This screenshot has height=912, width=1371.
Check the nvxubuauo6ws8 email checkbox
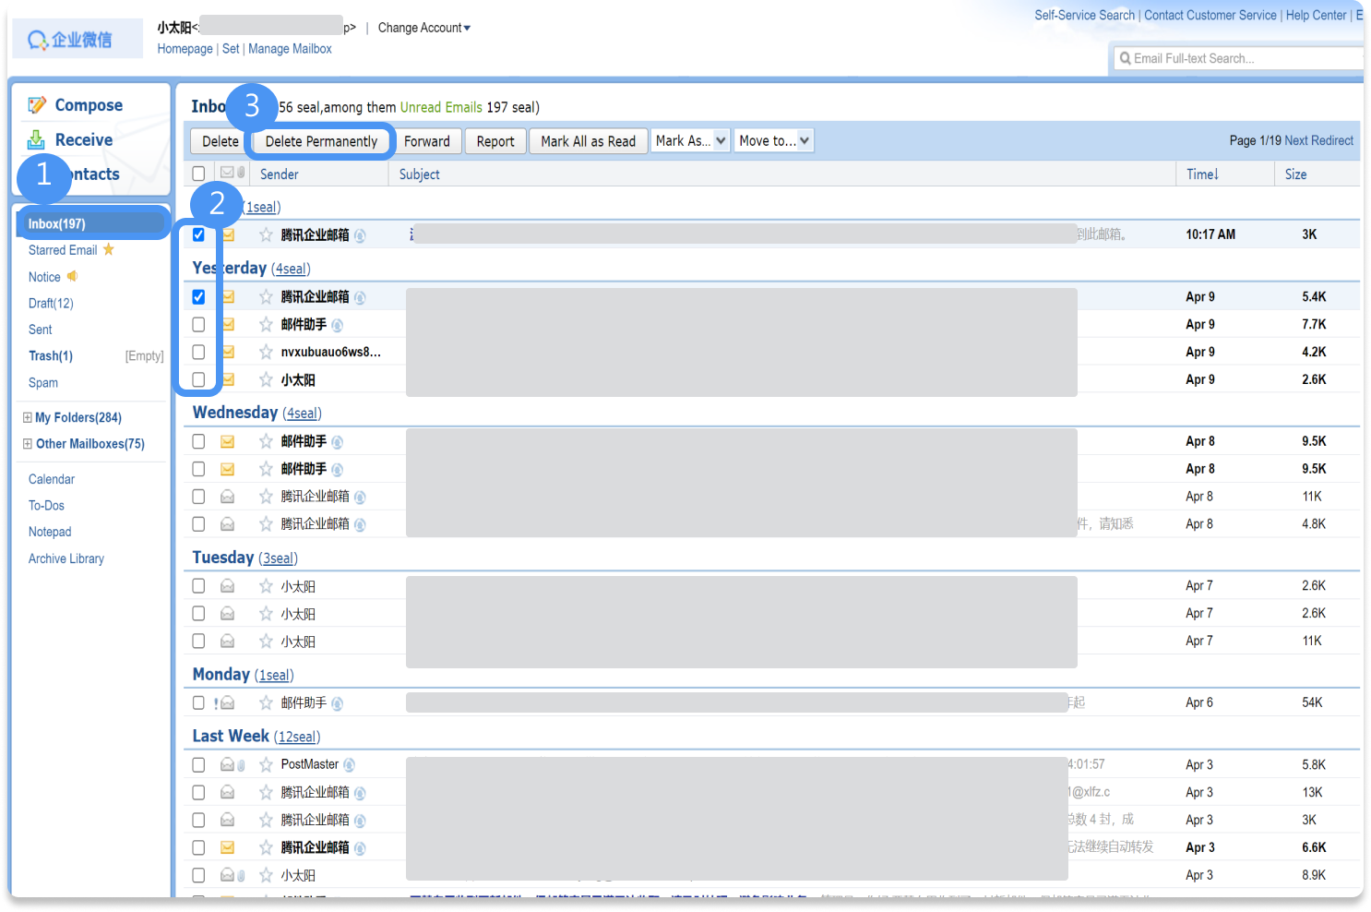[x=198, y=352]
